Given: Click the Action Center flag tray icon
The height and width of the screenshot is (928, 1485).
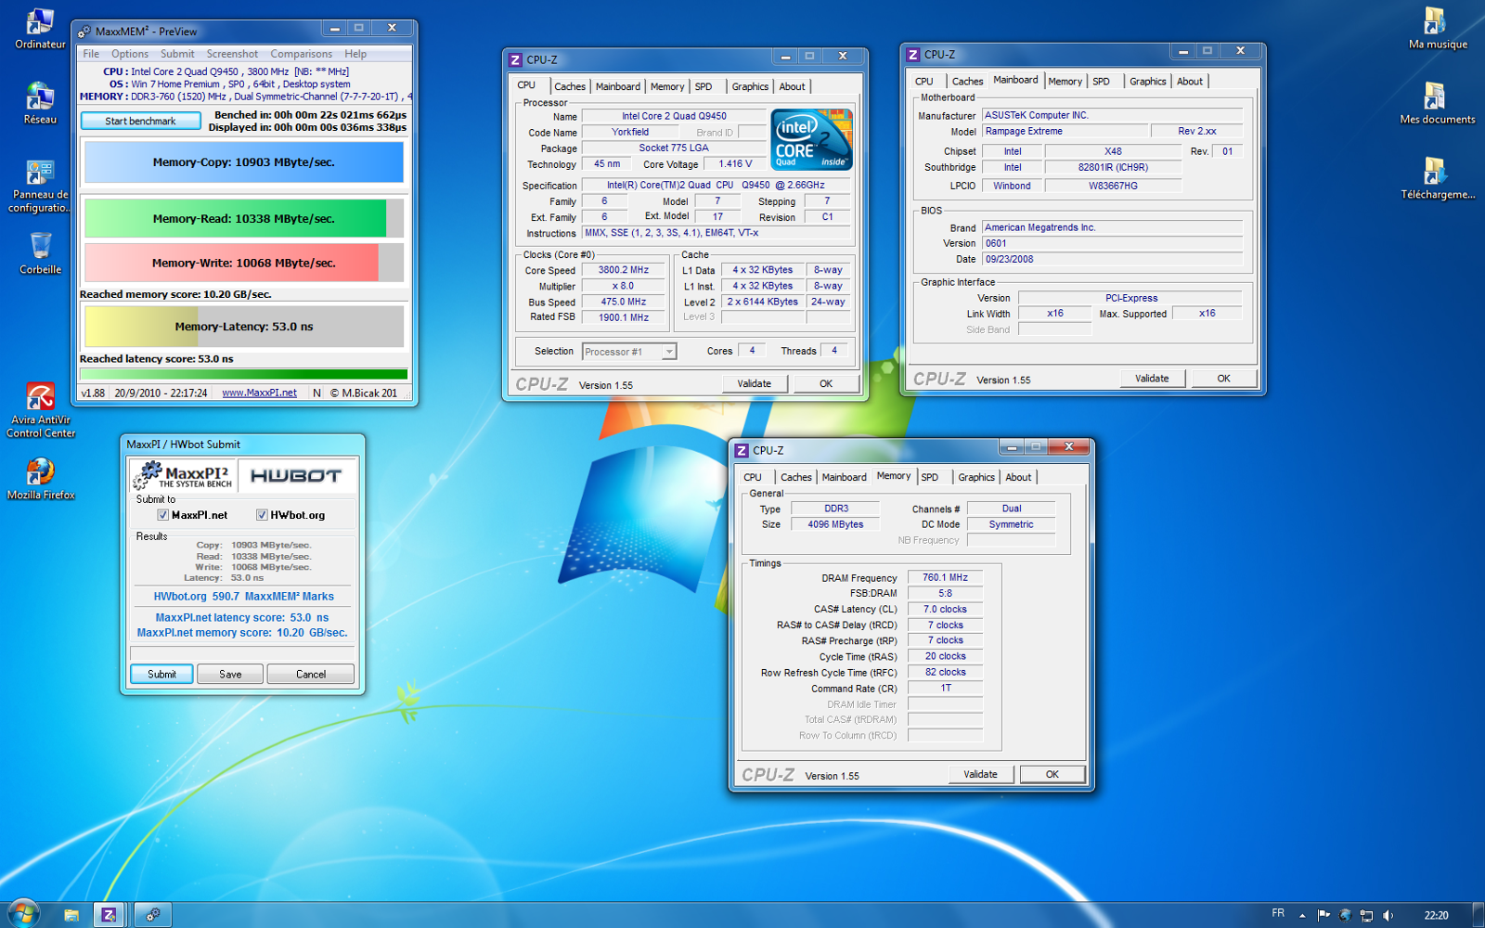Looking at the screenshot, I should click(x=1324, y=915).
